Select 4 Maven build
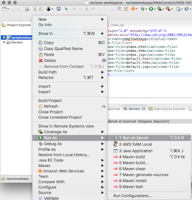The image size is (192, 200). tap(149, 157)
